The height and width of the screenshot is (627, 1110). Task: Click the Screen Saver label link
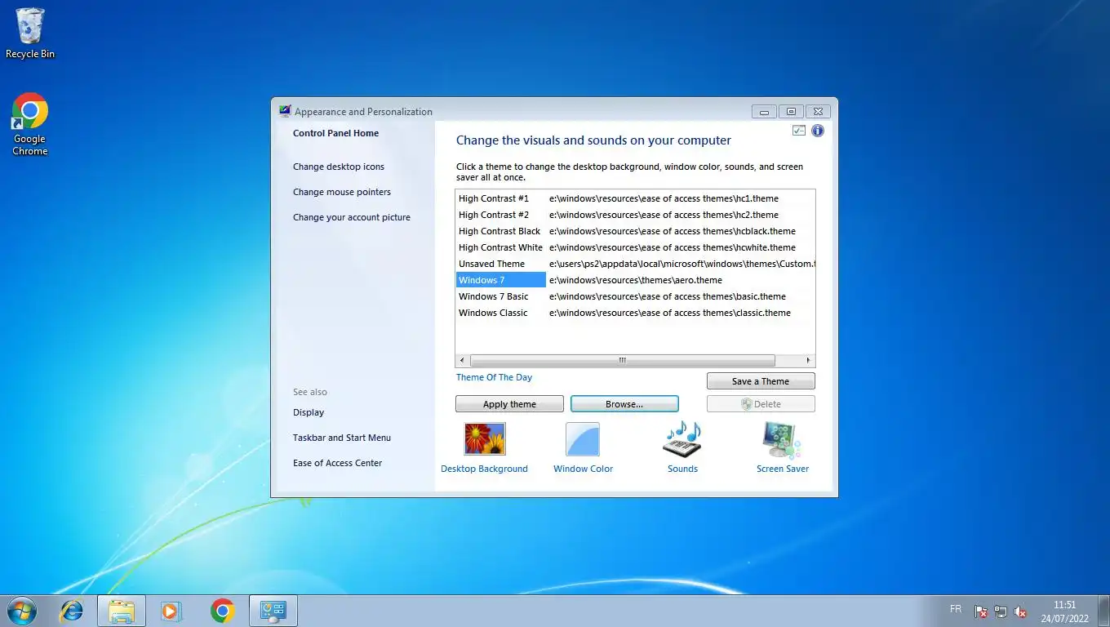(x=783, y=469)
